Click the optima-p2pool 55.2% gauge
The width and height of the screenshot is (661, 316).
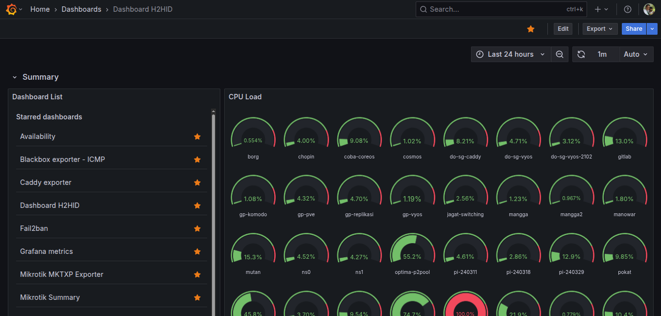click(x=412, y=248)
